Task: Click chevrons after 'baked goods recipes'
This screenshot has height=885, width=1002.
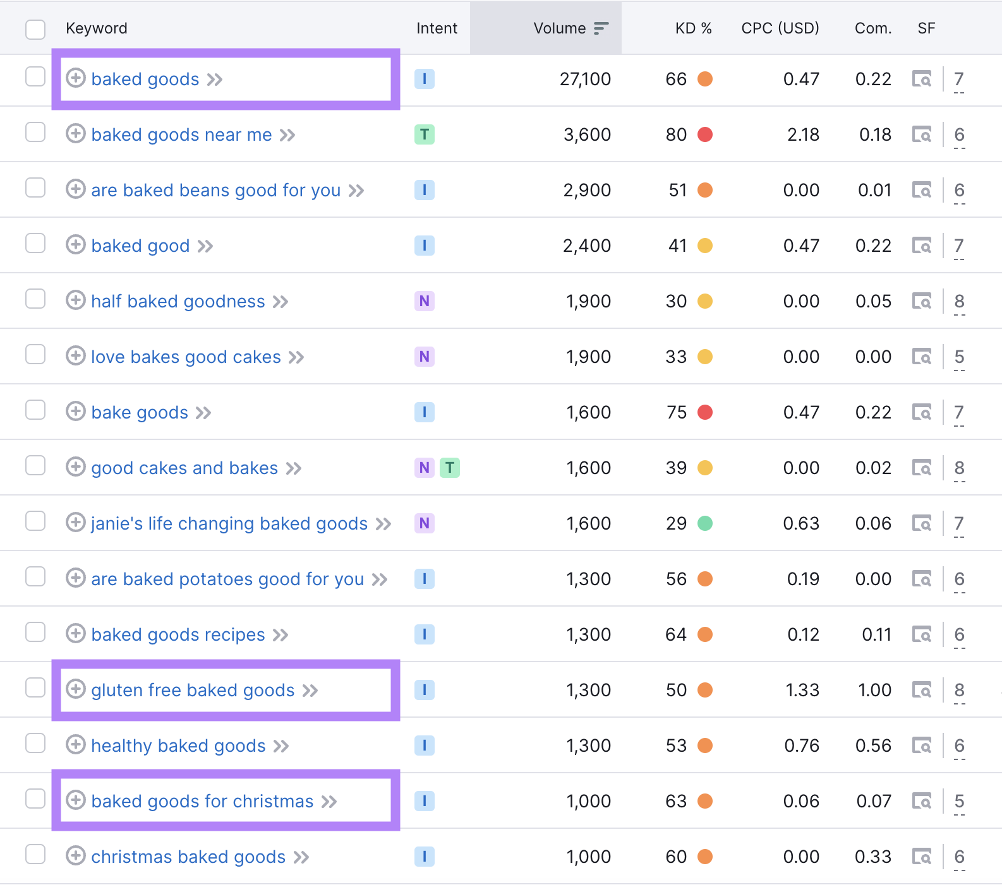Action: pos(281,635)
